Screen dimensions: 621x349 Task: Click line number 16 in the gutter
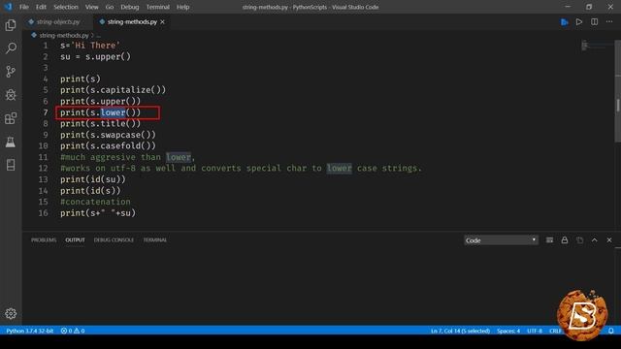click(43, 213)
